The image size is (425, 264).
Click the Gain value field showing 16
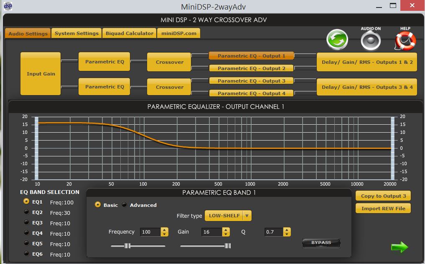[212, 232]
